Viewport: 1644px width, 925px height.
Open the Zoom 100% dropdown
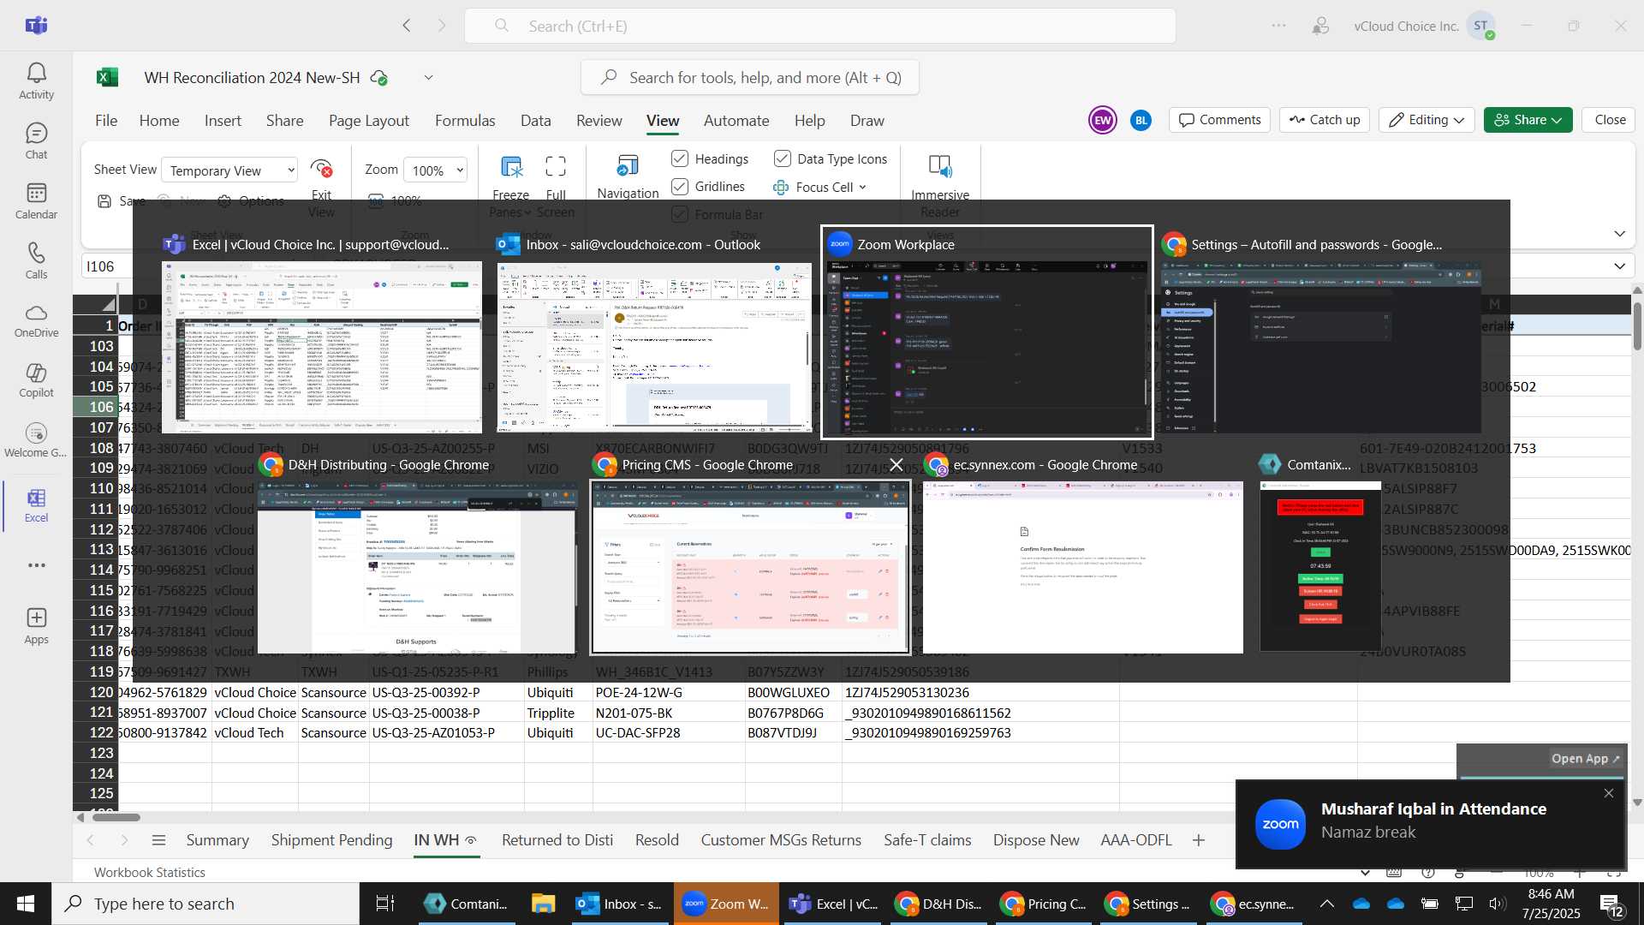pos(436,170)
